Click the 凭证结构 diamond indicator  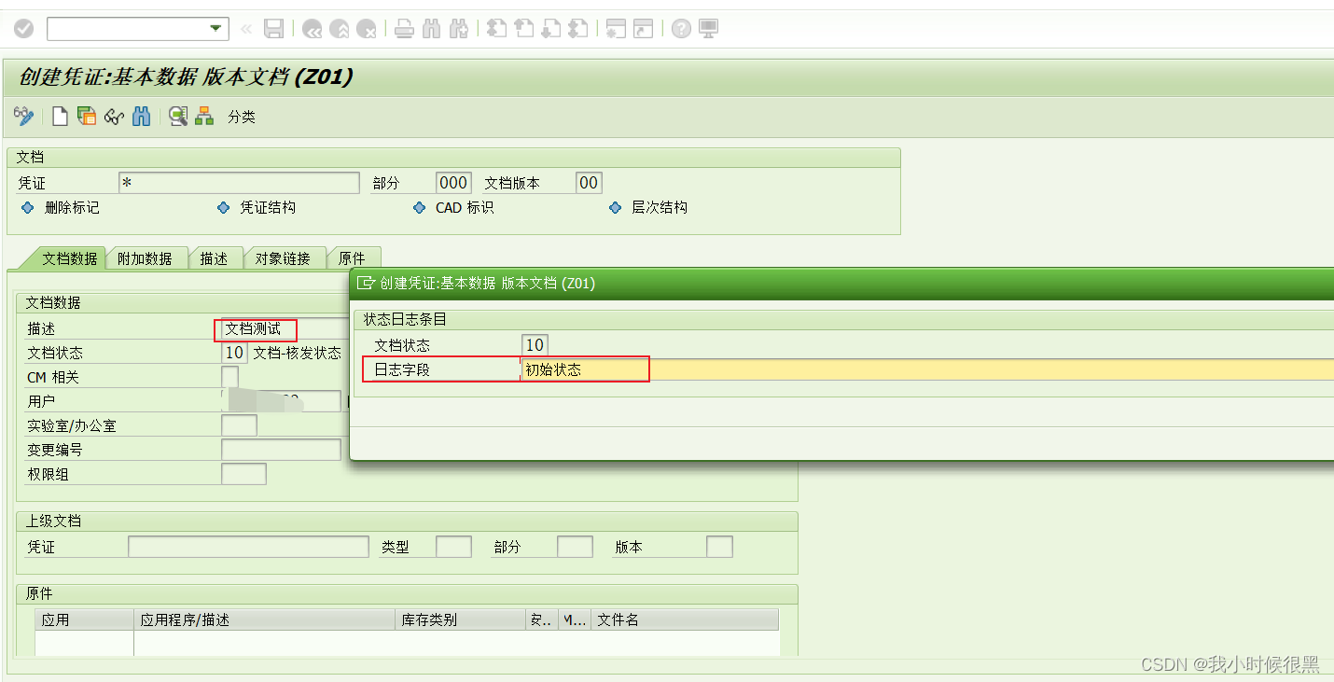tap(223, 207)
